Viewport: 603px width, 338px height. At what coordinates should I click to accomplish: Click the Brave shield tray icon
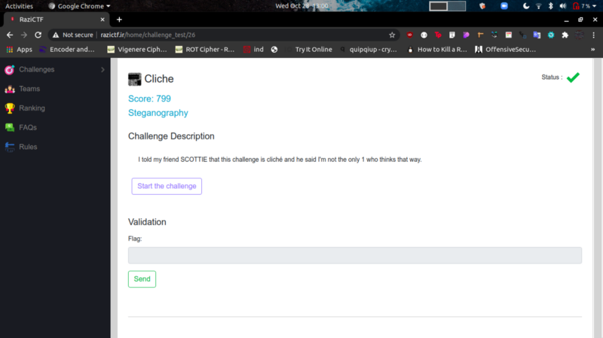point(482,6)
